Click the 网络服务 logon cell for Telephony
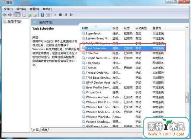Screen dimensions: 191x140 [158, 63]
